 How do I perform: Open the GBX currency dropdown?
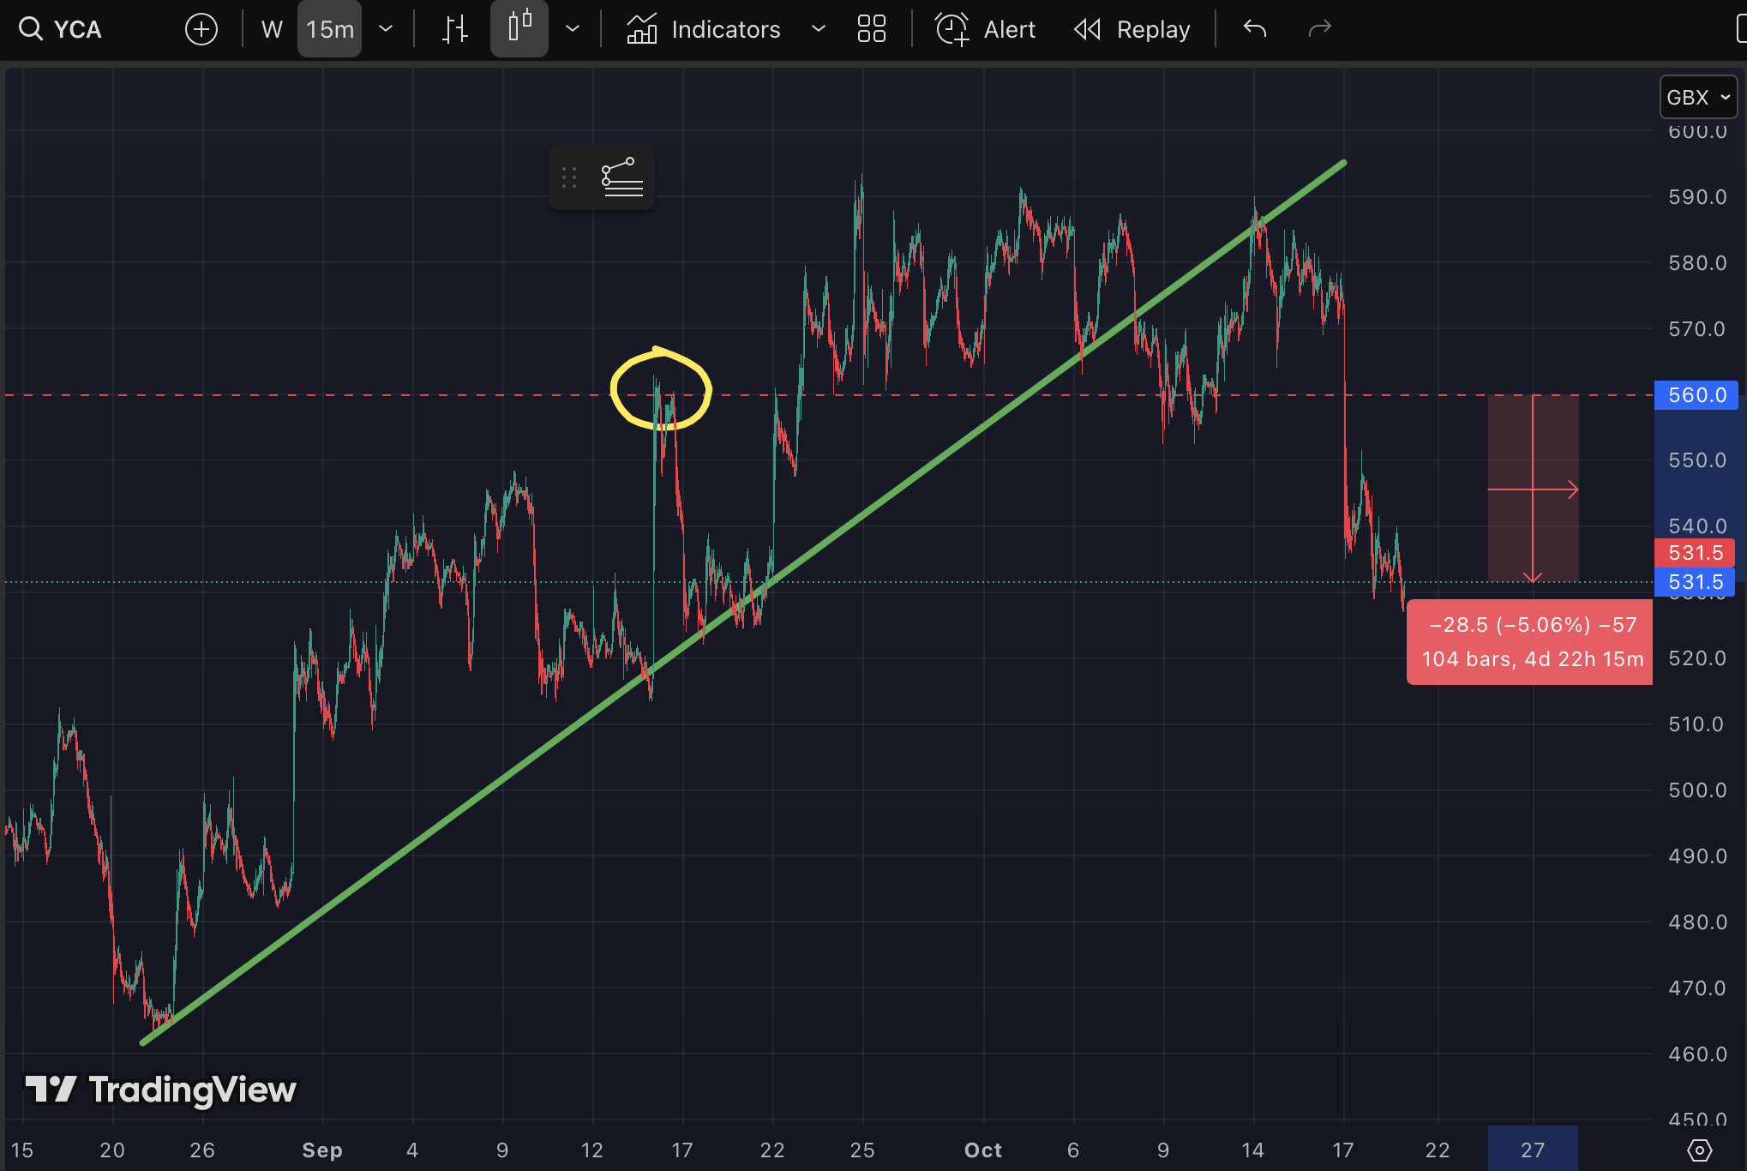[1698, 97]
